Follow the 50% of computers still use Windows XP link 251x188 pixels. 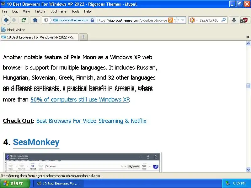(80, 100)
